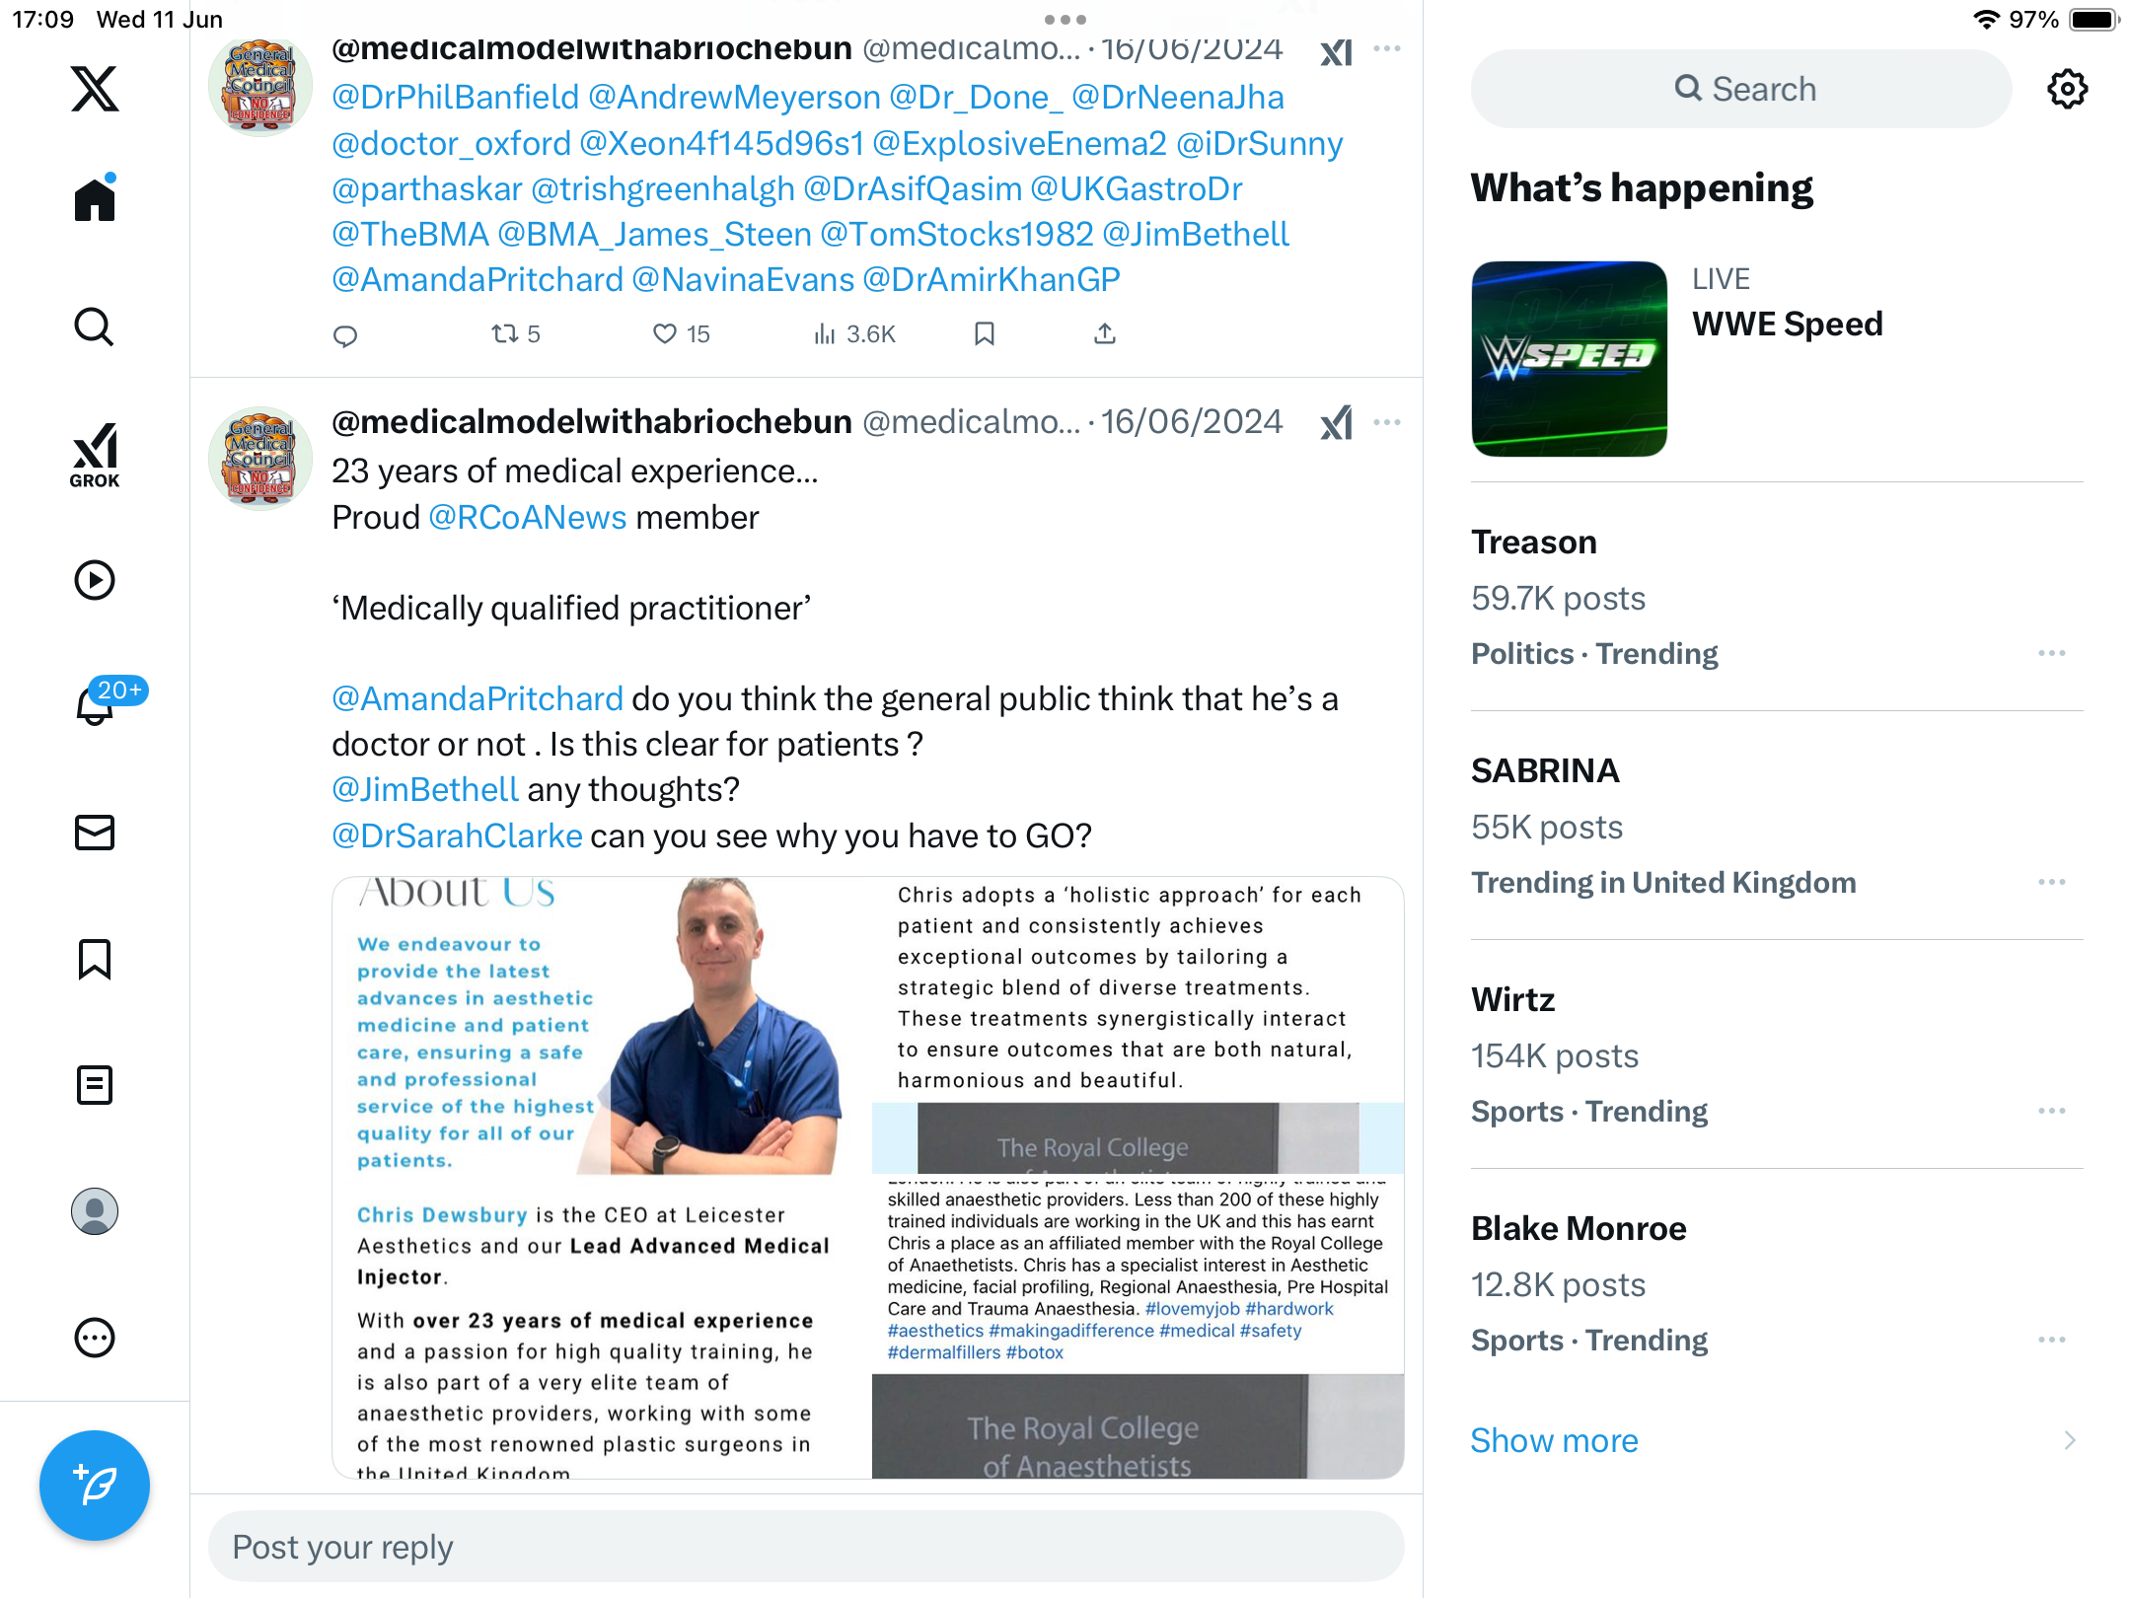The image size is (2131, 1598).
Task: Open @RCoANews mention link
Action: coord(528,518)
